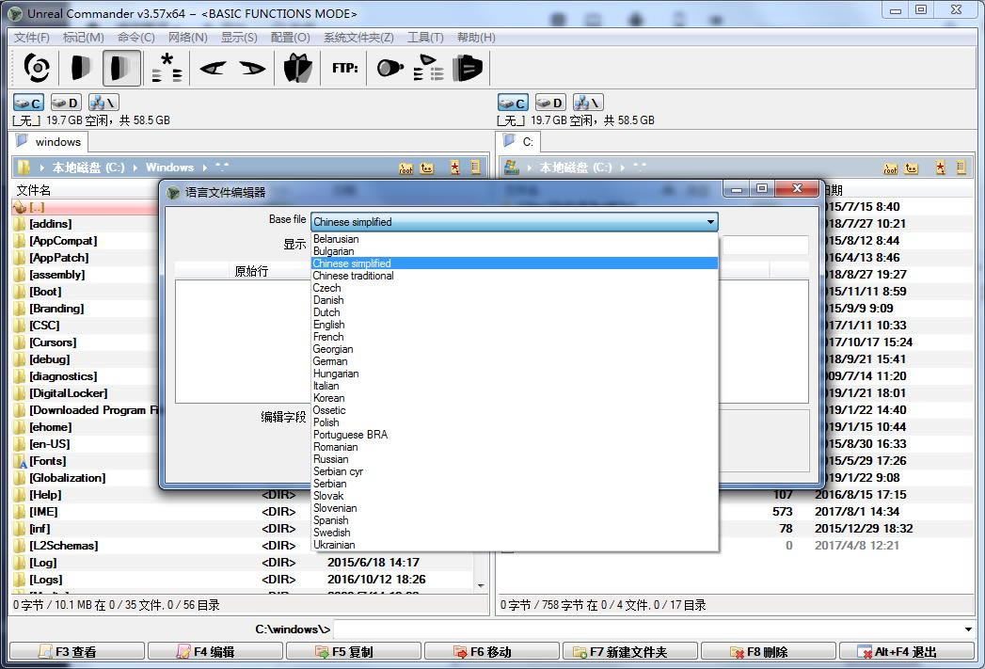Image resolution: width=985 pixels, height=669 pixels.
Task: Select the [Logs] folder in the left panel
Action: click(46, 580)
